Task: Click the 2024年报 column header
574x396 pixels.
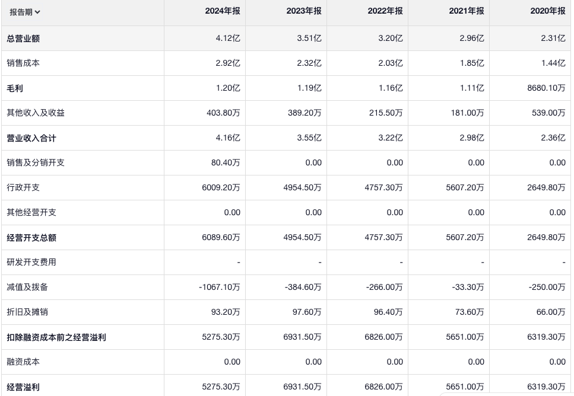Action: 222,11
